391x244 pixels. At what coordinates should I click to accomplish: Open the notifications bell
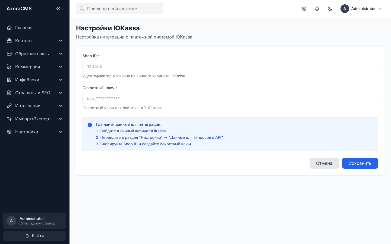[317, 9]
